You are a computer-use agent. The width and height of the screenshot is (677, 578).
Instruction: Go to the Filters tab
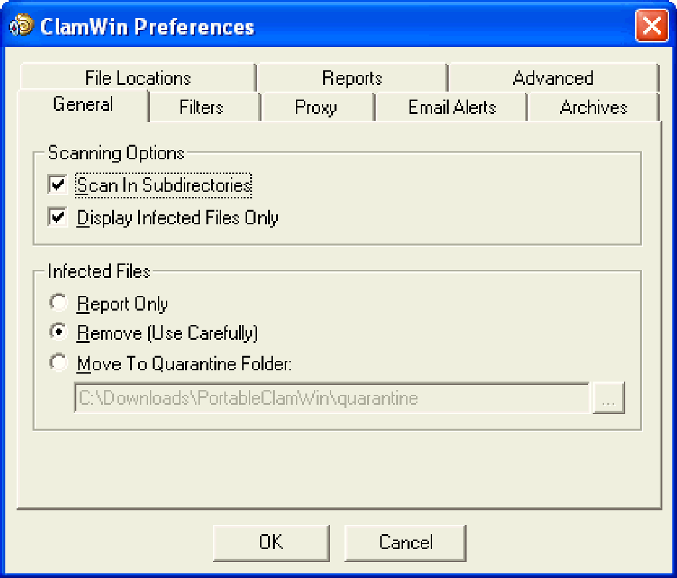201,108
